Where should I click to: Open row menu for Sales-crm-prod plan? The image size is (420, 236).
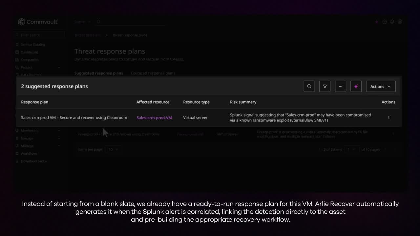[x=389, y=118]
